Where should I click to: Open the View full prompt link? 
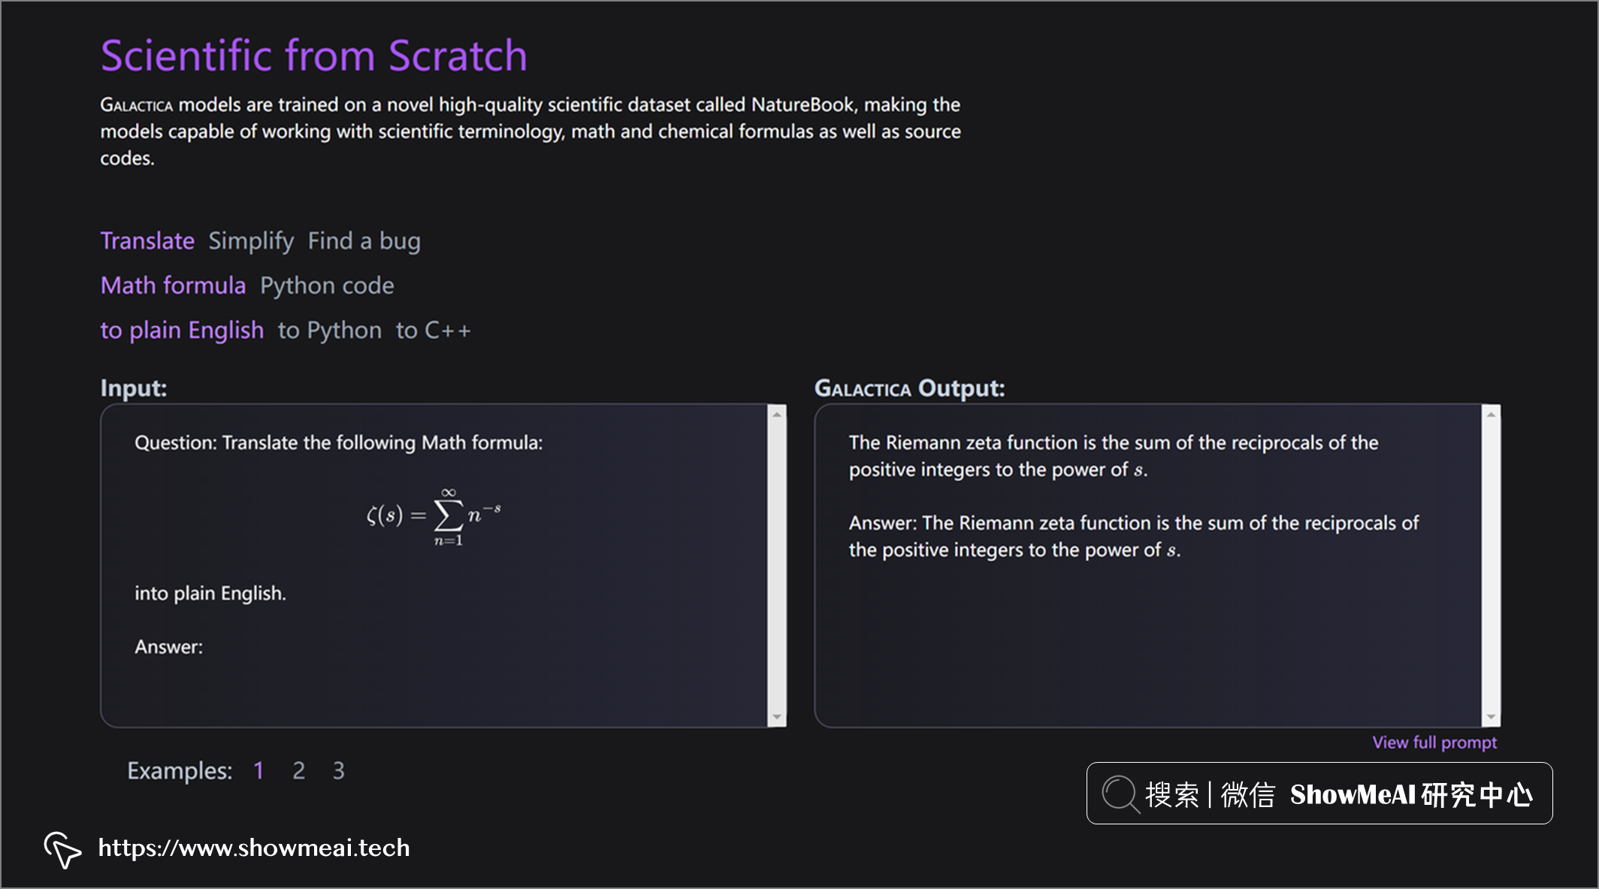1434,742
